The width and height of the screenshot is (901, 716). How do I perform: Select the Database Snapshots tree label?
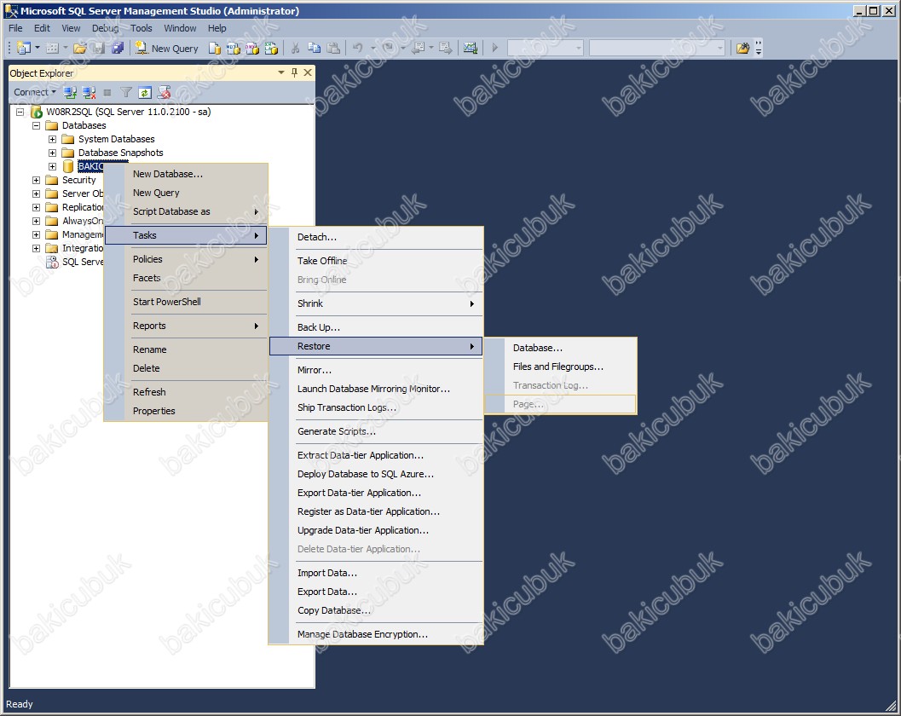coord(121,153)
